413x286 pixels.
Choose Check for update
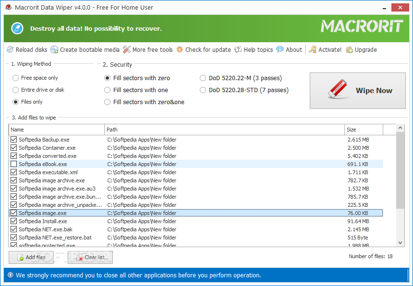point(208,50)
